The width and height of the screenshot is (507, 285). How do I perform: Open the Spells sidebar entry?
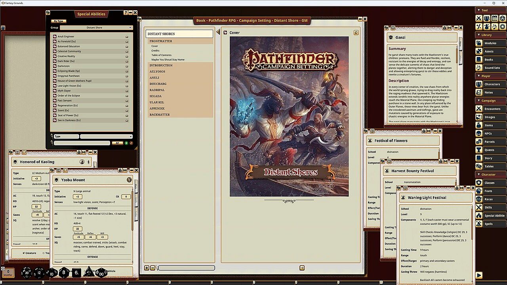[x=488, y=224]
